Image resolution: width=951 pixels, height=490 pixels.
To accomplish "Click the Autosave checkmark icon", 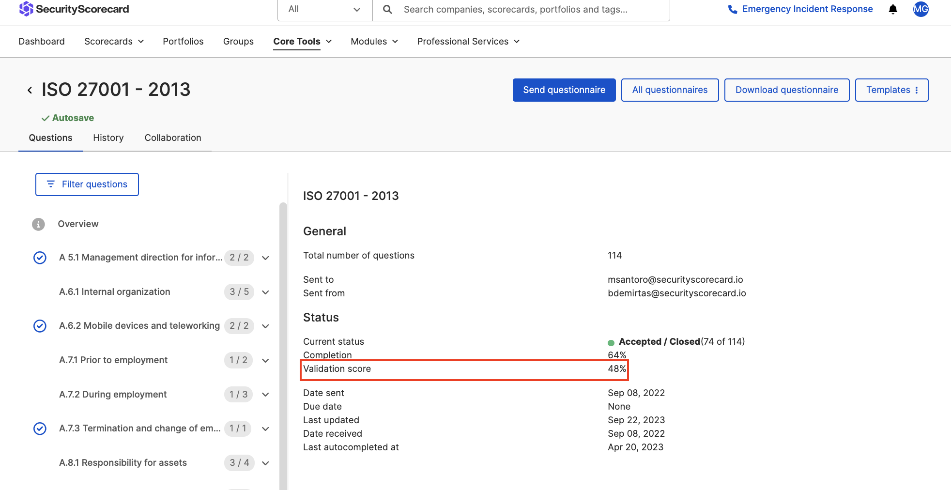I will 46,118.
